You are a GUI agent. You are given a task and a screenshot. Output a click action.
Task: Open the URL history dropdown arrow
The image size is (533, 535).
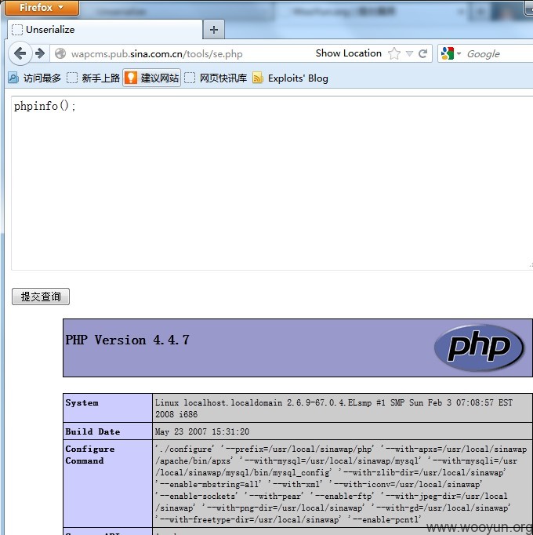[410, 53]
